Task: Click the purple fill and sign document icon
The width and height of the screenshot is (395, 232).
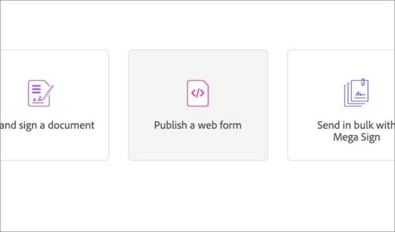Action: point(41,94)
